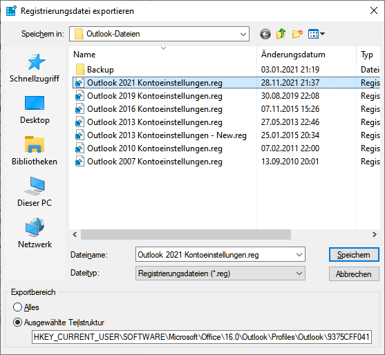The width and height of the screenshot is (385, 355).
Task: Create a new folder icon
Action: 297,34
